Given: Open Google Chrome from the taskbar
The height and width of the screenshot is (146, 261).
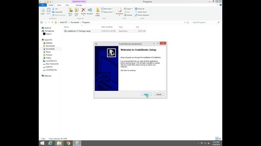Looking at the screenshot, I should (68, 143).
